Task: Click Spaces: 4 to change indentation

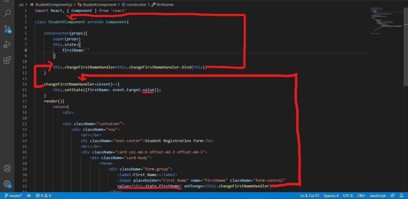Action: click(x=331, y=196)
